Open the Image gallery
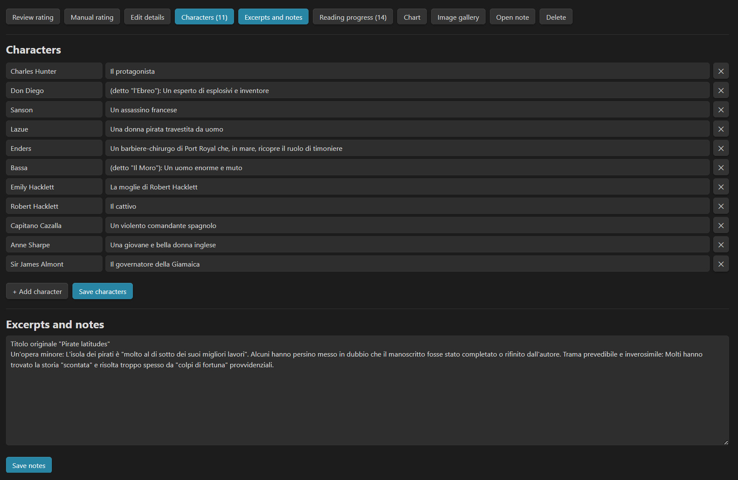This screenshot has height=480, width=738. 458,17
